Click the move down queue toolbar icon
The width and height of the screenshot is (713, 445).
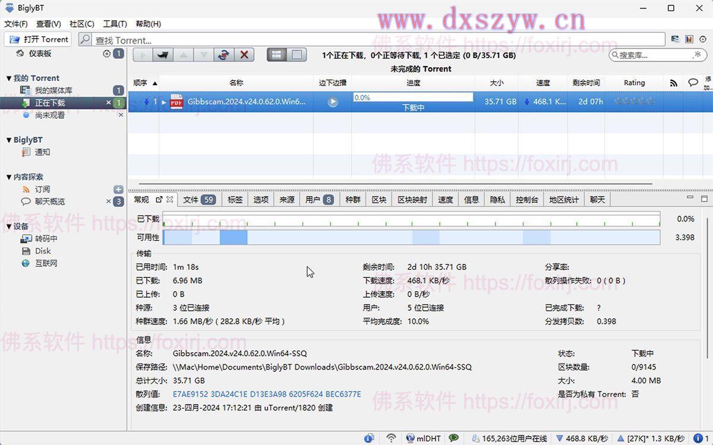coord(203,55)
